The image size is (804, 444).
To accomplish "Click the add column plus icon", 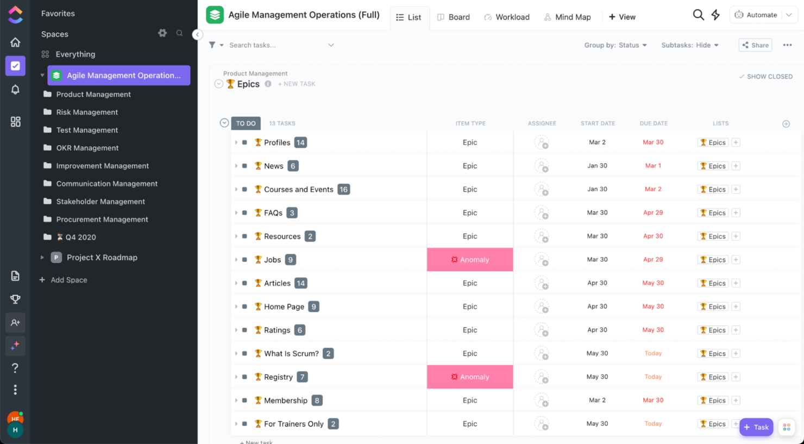I will point(786,124).
